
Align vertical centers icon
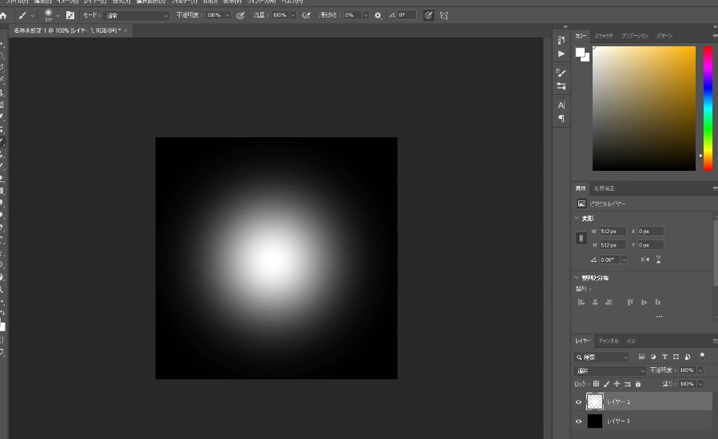pos(644,303)
